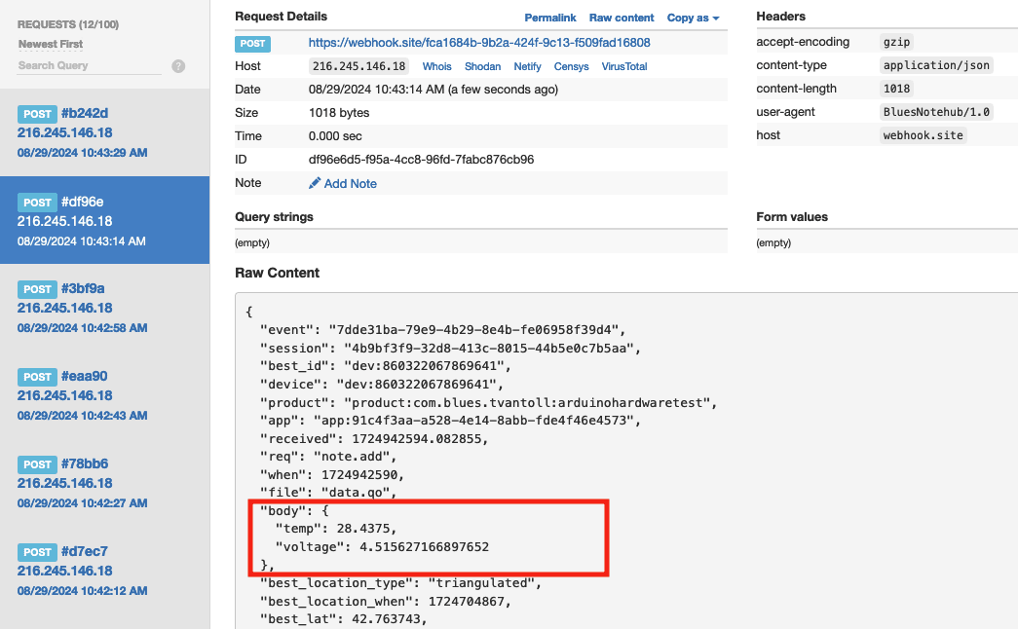Click host IP value 216.245.146.18 in details

coord(359,66)
